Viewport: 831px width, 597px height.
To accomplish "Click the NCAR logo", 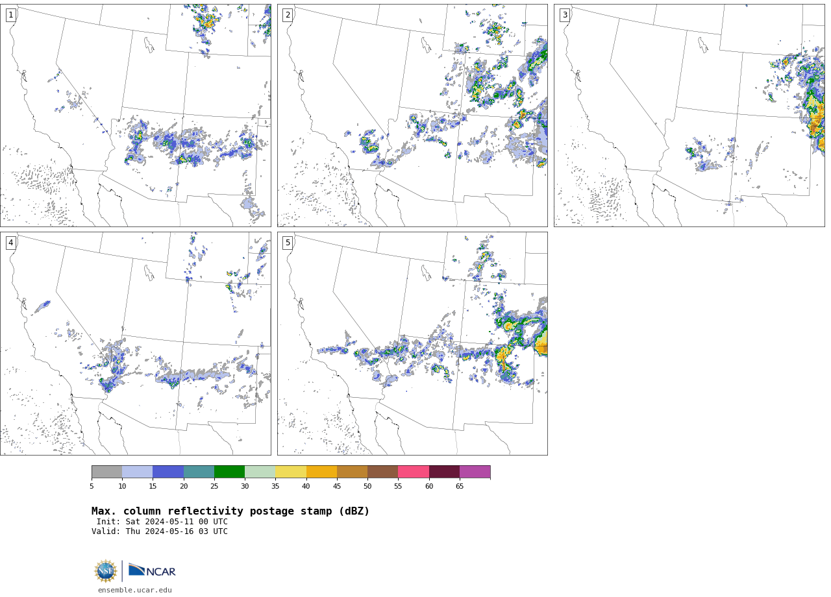I will click(152, 570).
